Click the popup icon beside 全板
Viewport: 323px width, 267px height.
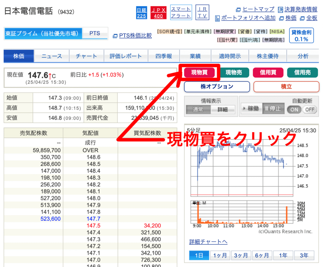[302, 18]
